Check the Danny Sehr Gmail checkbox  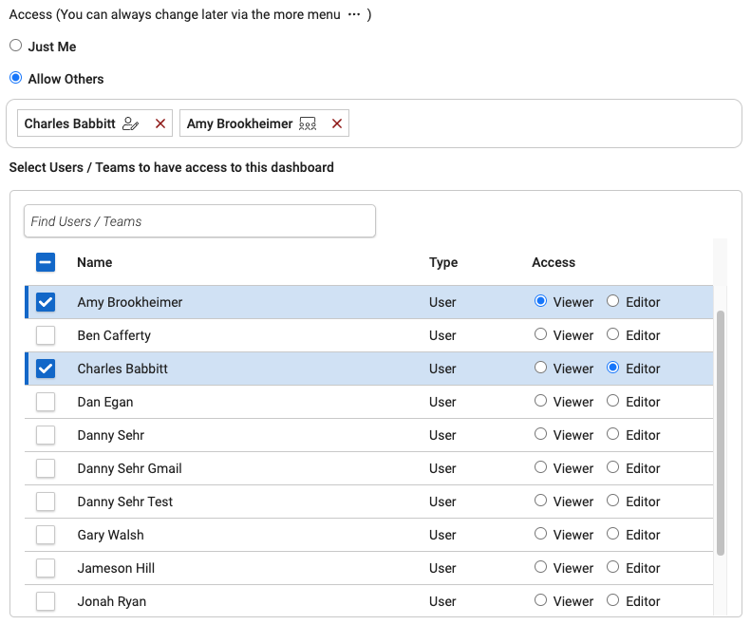[46, 468]
